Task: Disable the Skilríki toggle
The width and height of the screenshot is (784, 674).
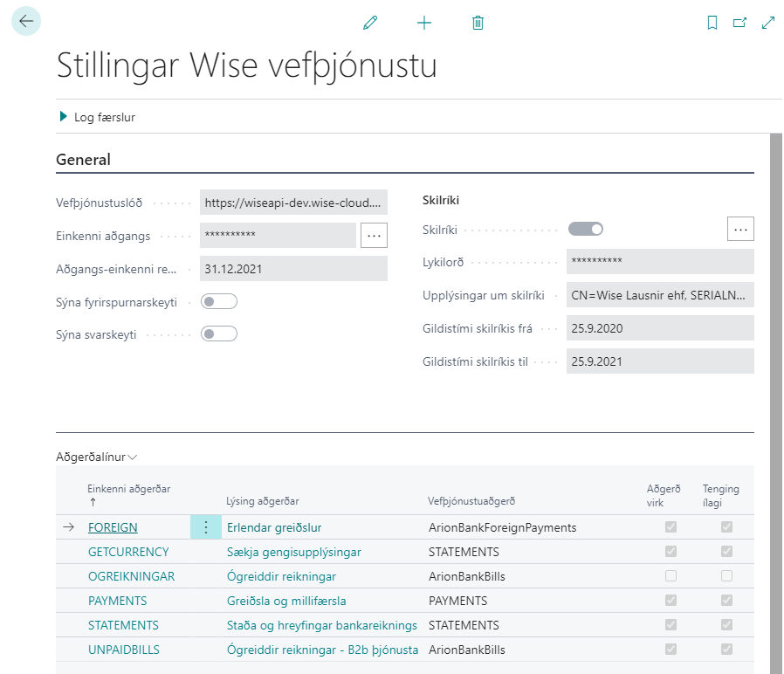Action: coord(586,229)
